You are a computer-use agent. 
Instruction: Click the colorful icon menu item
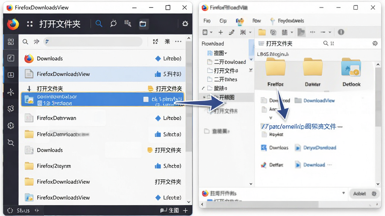click(239, 21)
